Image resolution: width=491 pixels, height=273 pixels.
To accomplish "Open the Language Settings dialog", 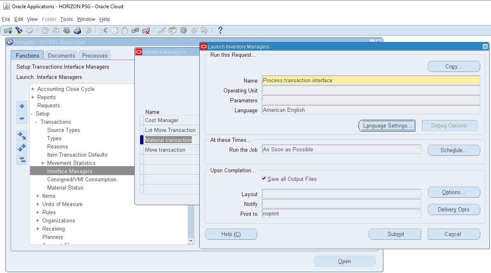I will (387, 125).
